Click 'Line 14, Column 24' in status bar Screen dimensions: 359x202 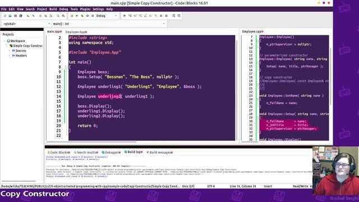[x=243, y=186]
